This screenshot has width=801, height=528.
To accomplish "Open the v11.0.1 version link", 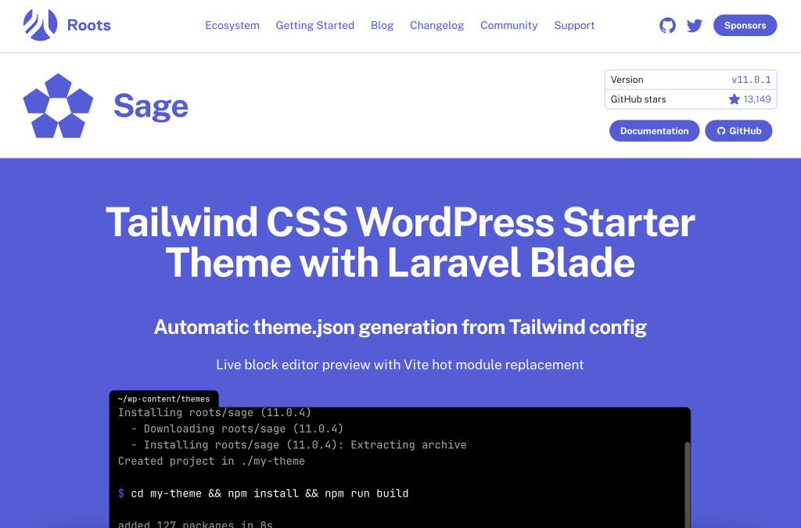I will click(x=752, y=79).
